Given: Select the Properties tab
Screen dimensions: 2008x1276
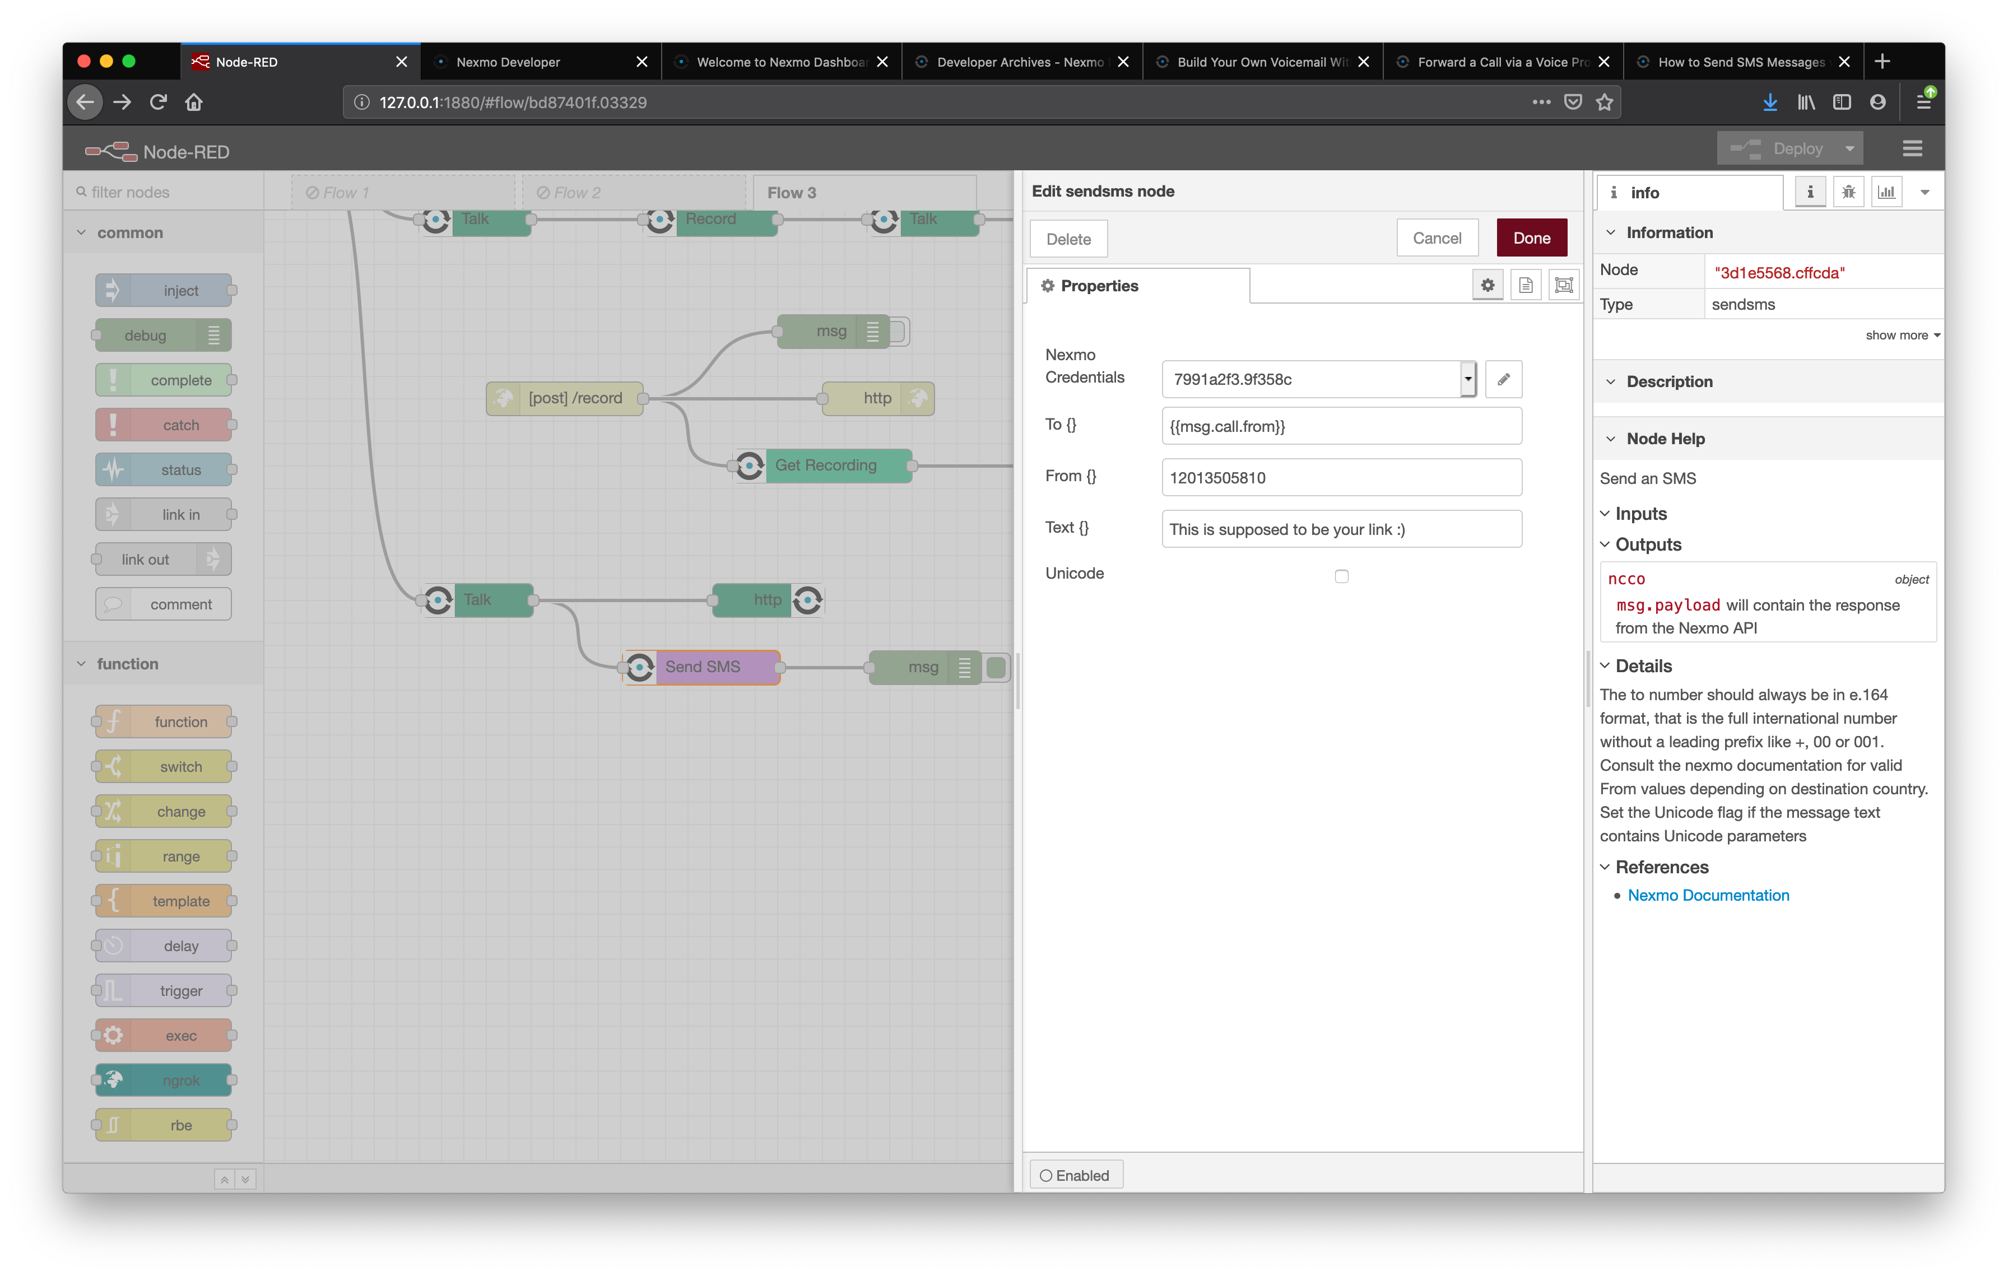Looking at the screenshot, I should tap(1138, 286).
